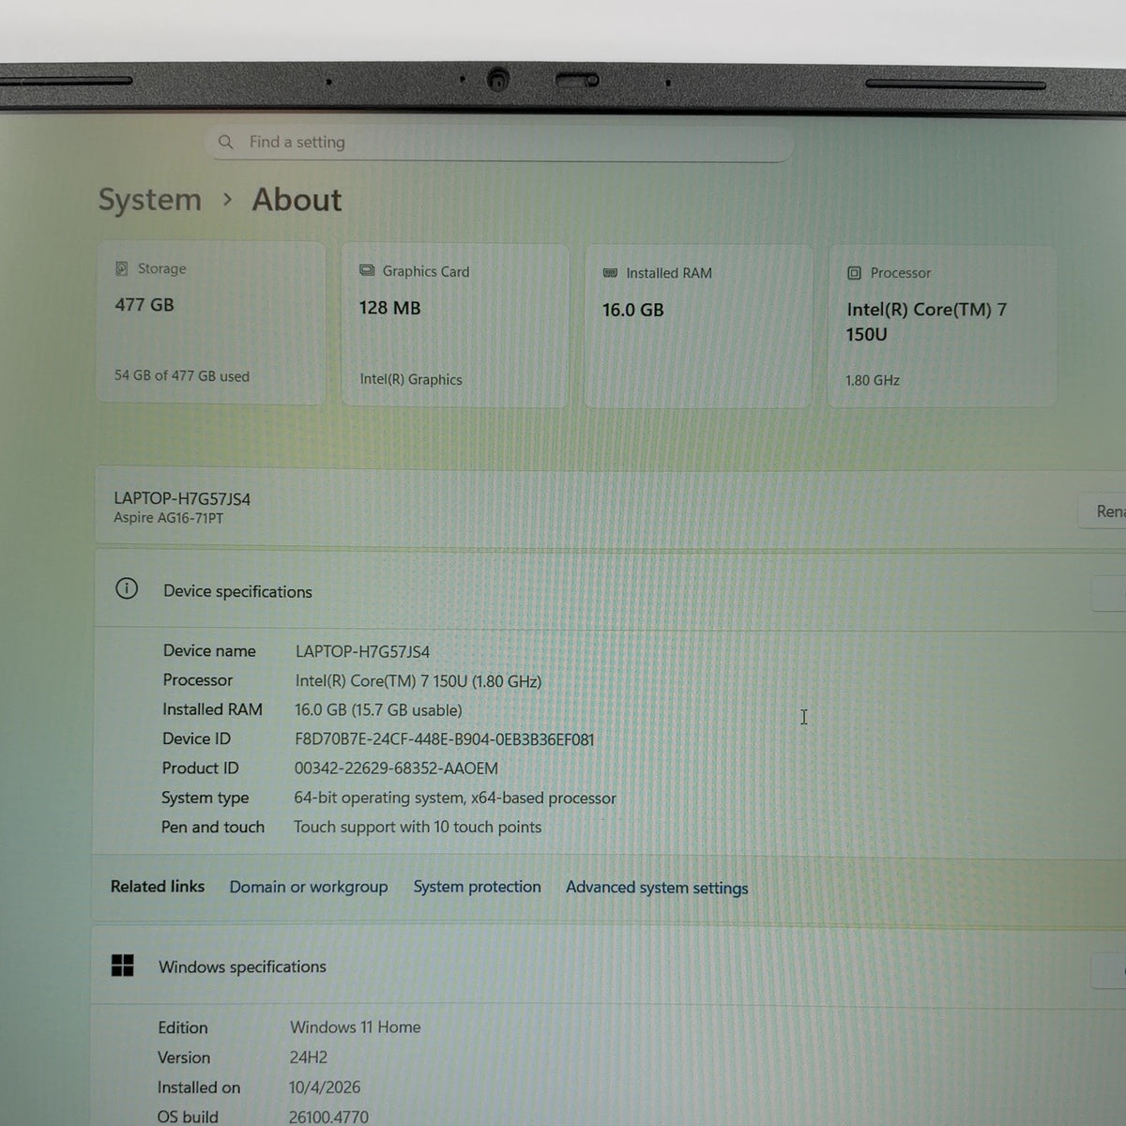Viewport: 1126px width, 1126px height.
Task: Click the Installed RAM card icon
Action: click(610, 273)
